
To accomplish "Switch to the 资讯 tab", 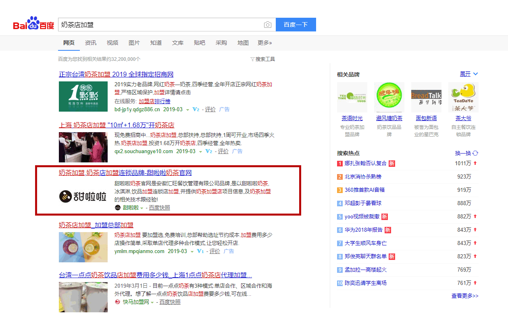I will [x=91, y=43].
